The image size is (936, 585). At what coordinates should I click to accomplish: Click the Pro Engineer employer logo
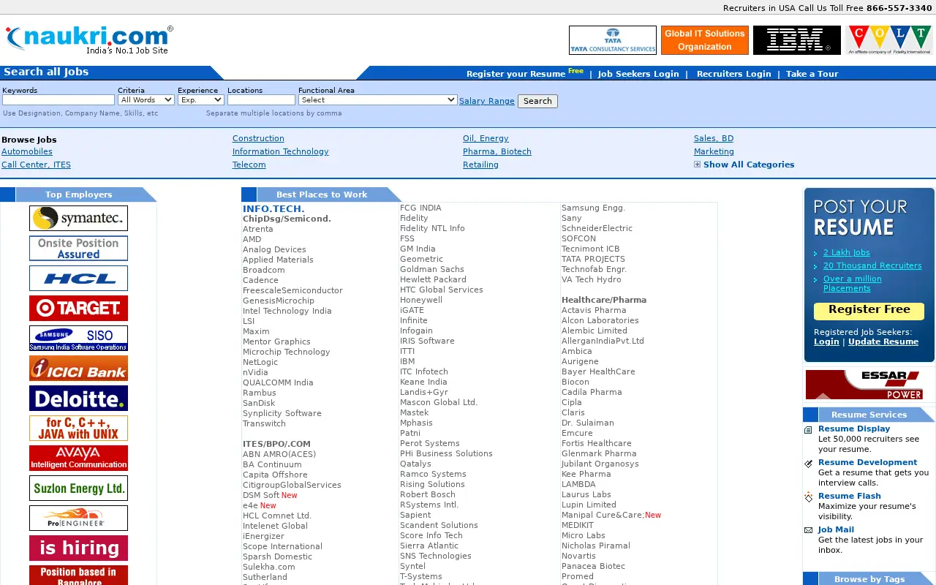click(x=78, y=518)
